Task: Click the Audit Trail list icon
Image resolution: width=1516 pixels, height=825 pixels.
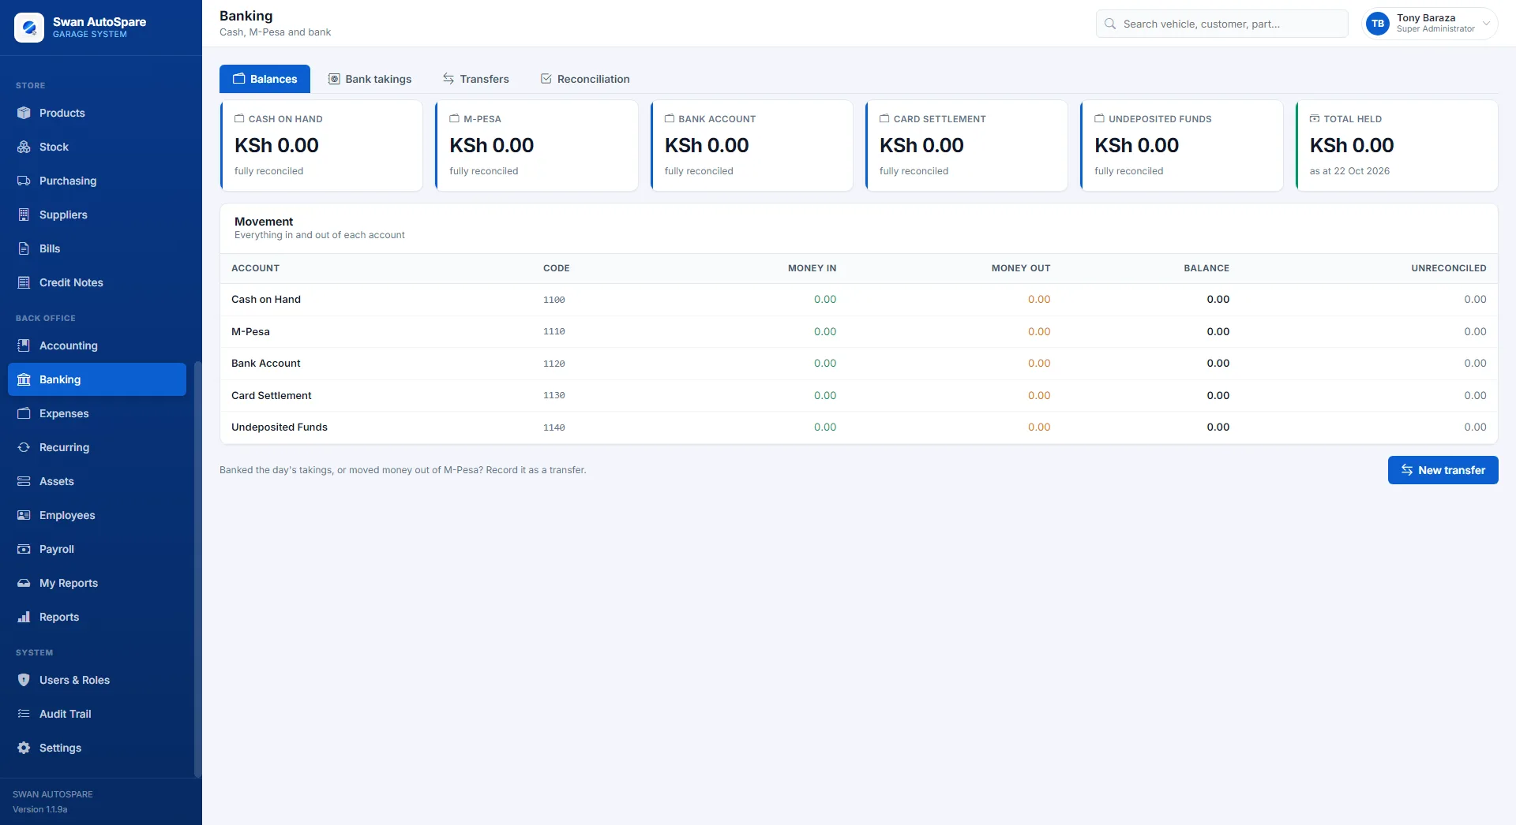Action: (24, 714)
